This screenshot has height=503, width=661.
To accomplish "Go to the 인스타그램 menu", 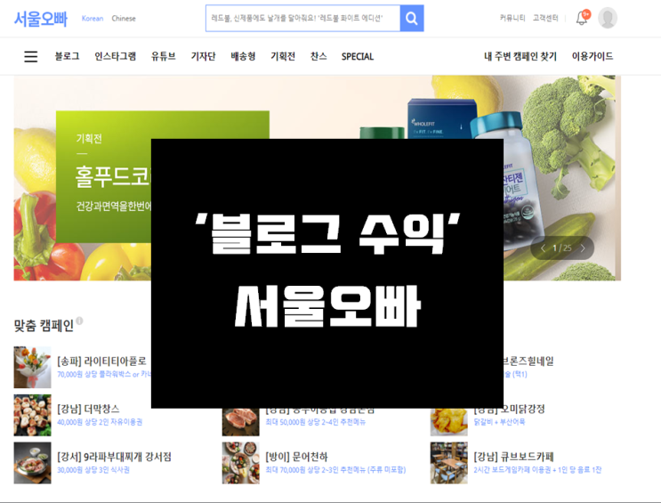I will pyautogui.click(x=115, y=57).
